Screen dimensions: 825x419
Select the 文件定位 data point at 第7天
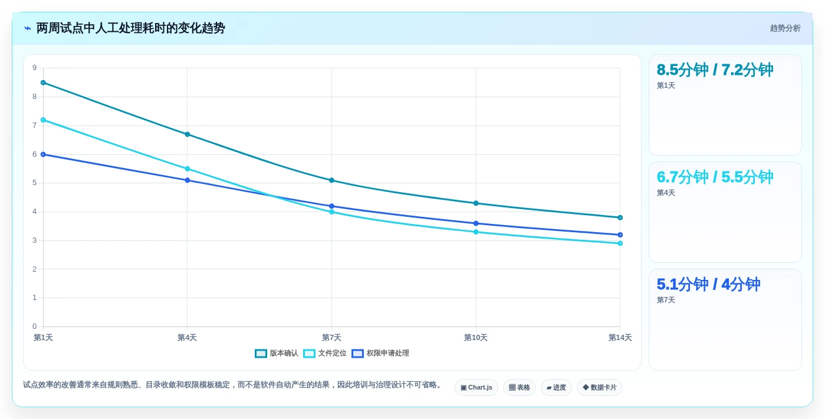[x=331, y=212]
